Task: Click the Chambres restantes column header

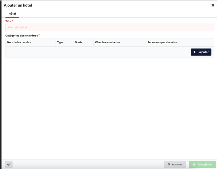Action: click(x=108, y=42)
